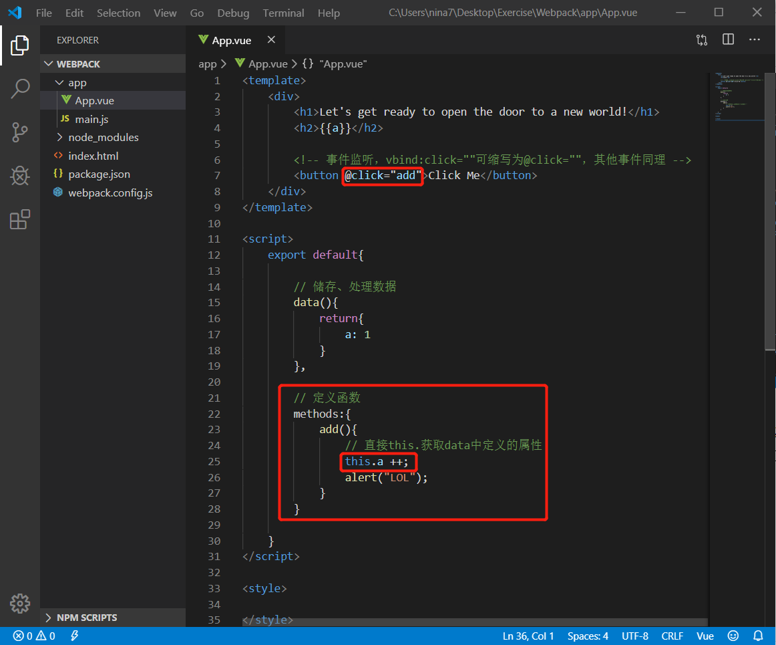Screen dimensions: 776x645
Task: Open the editor More Actions ellipsis
Action: click(755, 40)
